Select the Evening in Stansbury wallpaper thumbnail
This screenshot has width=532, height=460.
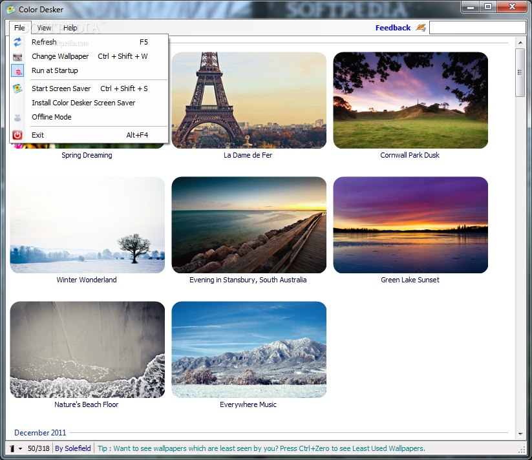pos(249,225)
